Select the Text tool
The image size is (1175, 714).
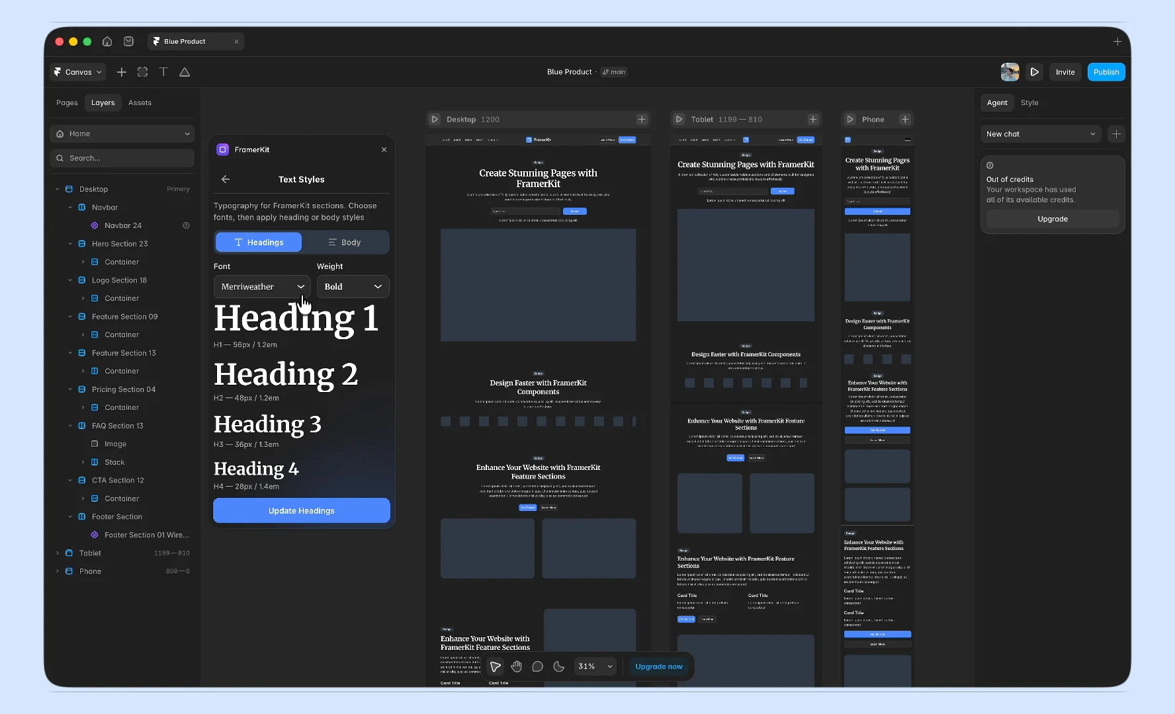click(x=163, y=72)
